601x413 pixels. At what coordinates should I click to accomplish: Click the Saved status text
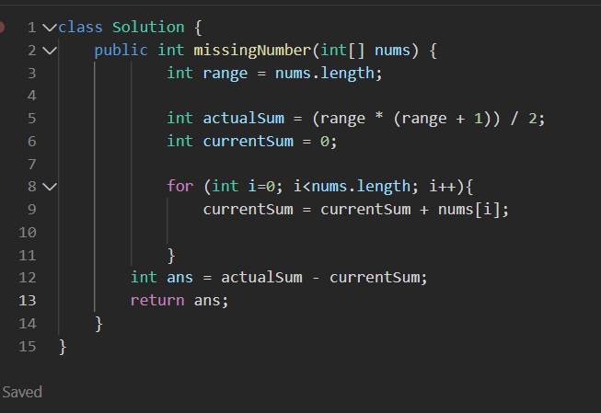pyautogui.click(x=22, y=393)
